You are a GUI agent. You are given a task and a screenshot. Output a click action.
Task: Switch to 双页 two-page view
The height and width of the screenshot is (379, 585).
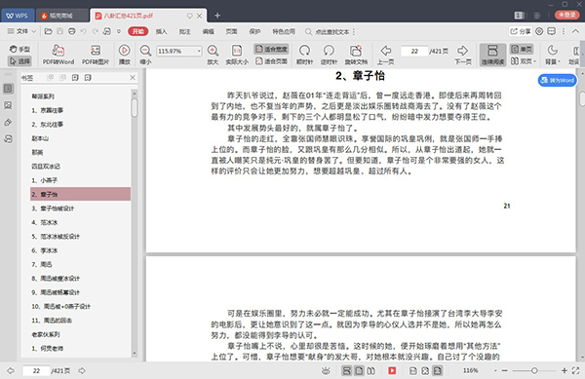[x=522, y=61]
